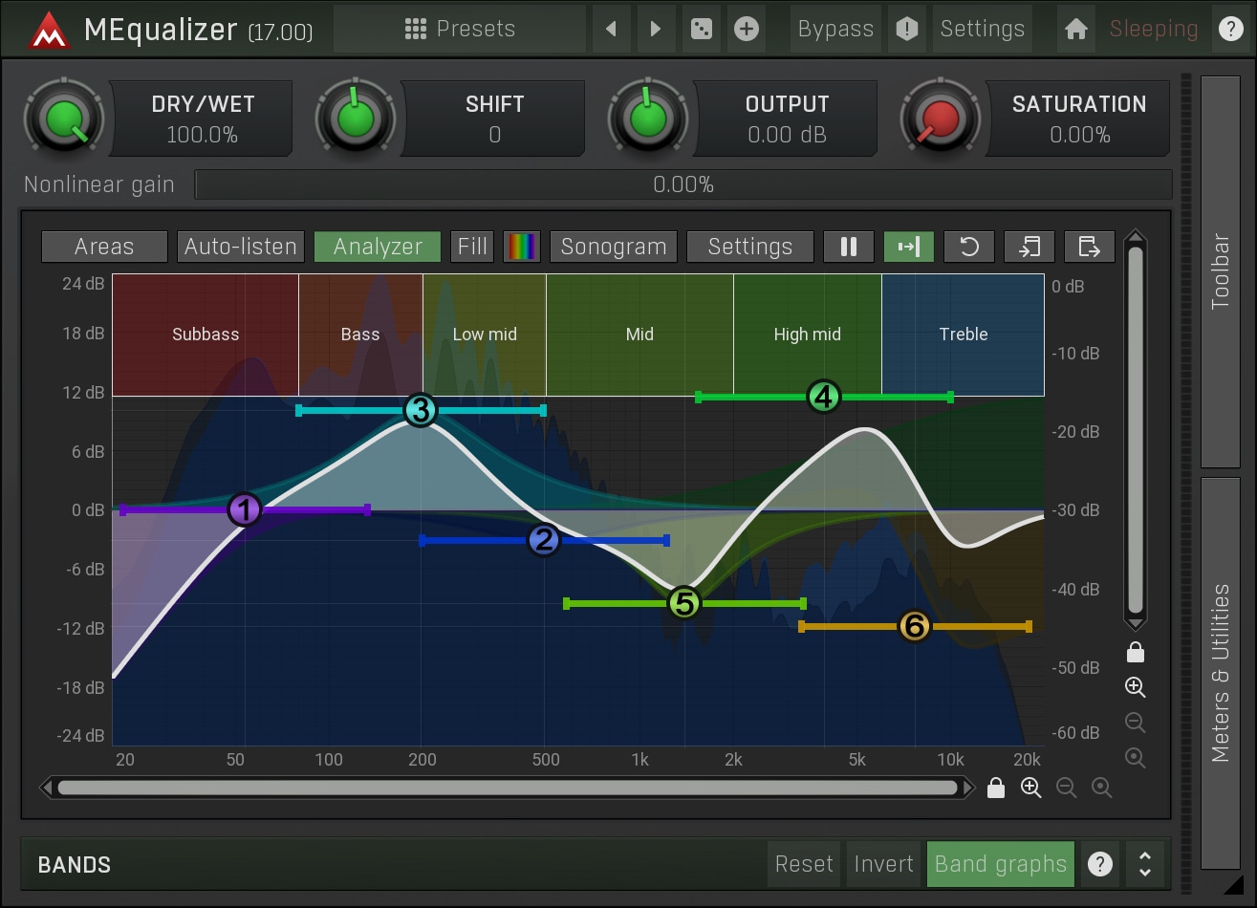Click the panic exclamation icon beside Bypass

pyautogui.click(x=906, y=29)
